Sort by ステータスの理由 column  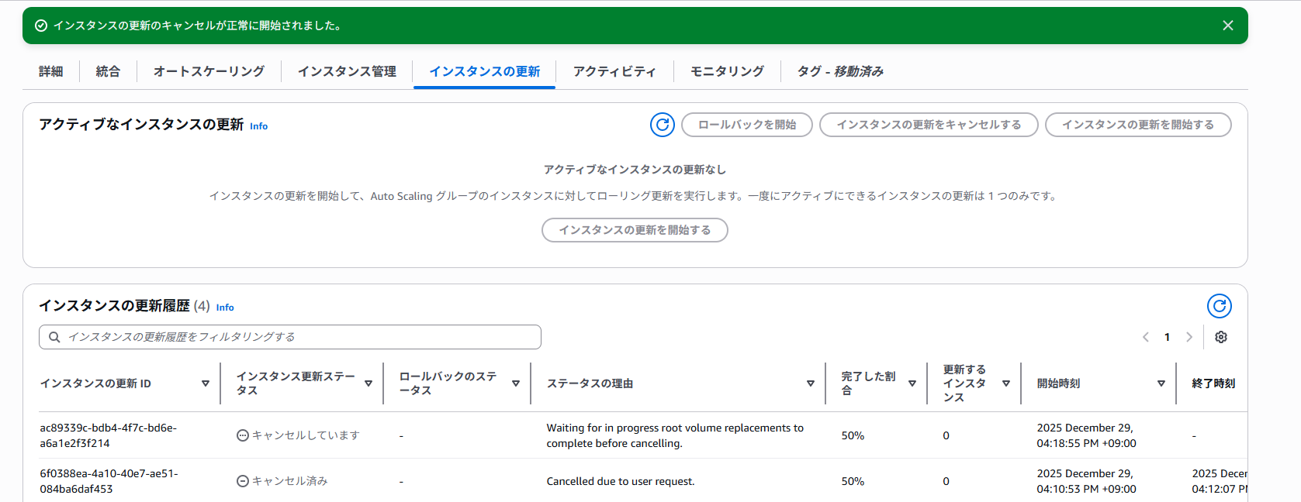(x=810, y=383)
